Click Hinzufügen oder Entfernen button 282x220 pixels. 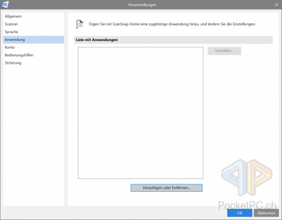click(167, 188)
